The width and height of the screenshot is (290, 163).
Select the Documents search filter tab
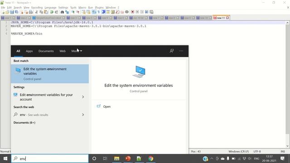(x=46, y=51)
